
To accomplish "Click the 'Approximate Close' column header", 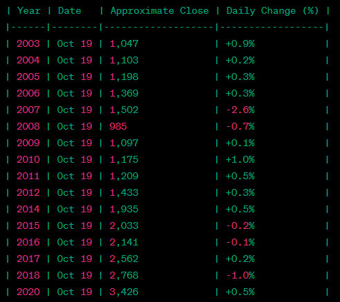I will (x=160, y=11).
